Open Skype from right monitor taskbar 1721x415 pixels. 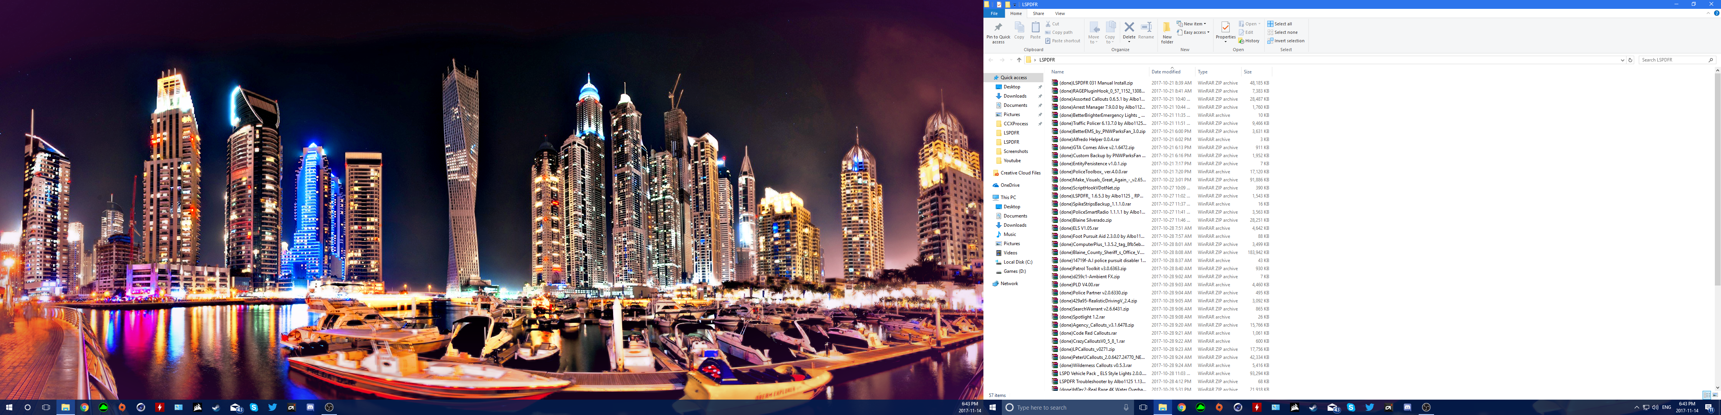coord(1351,407)
